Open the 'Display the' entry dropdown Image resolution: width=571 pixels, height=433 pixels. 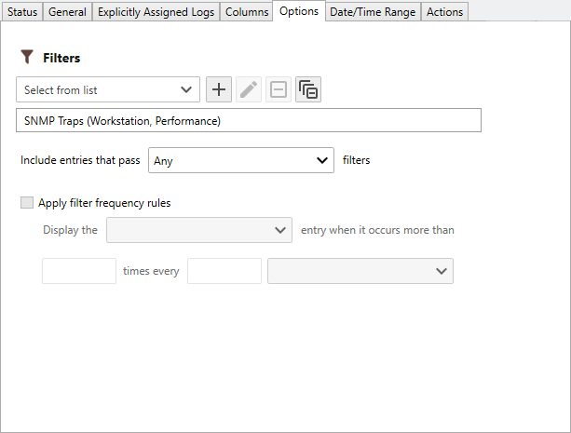[199, 230]
